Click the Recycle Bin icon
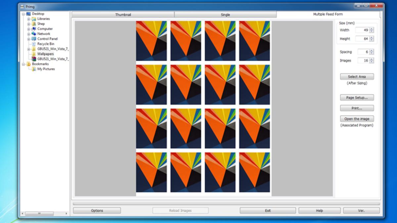397x223 pixels. [x=34, y=44]
